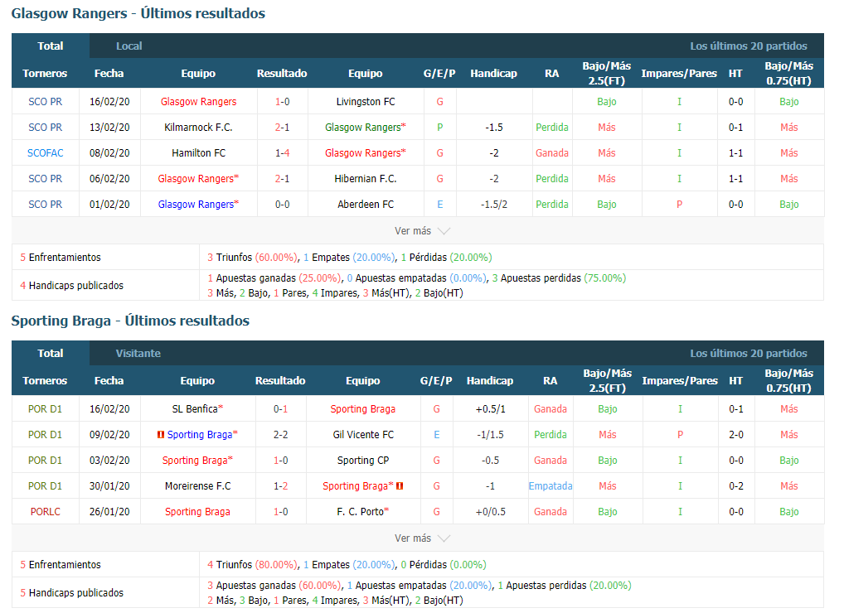Click Sporting Braga in the F. C. Porto row

197,512
